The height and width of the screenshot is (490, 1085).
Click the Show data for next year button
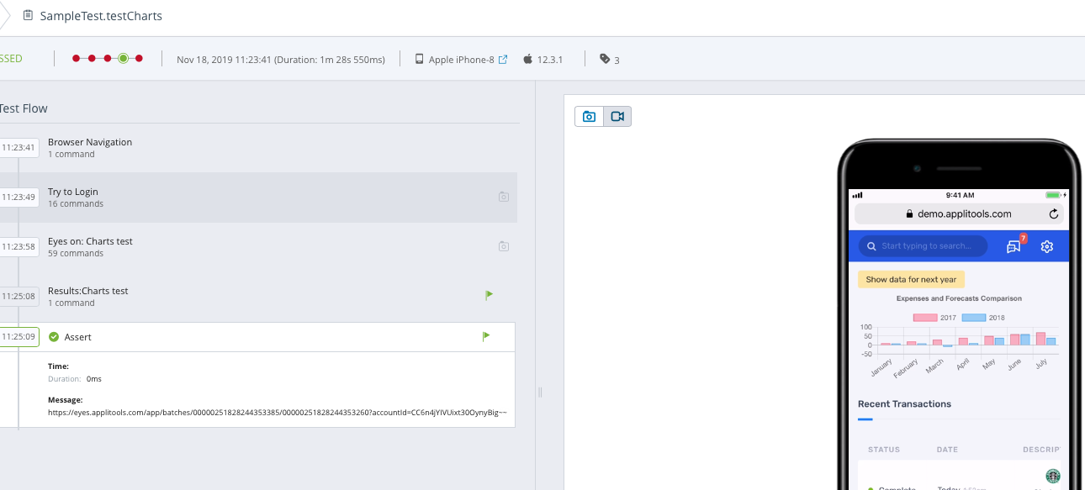coord(911,279)
